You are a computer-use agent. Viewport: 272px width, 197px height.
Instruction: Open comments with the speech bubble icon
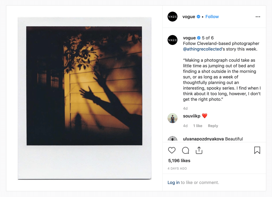click(185, 150)
